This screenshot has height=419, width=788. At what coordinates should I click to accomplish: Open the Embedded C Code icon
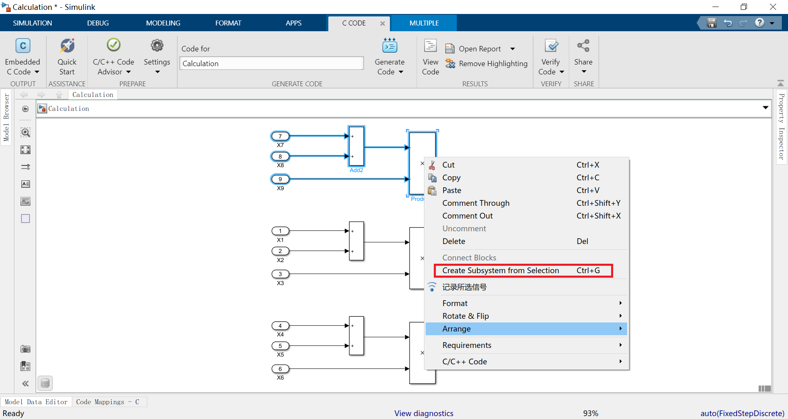23,46
